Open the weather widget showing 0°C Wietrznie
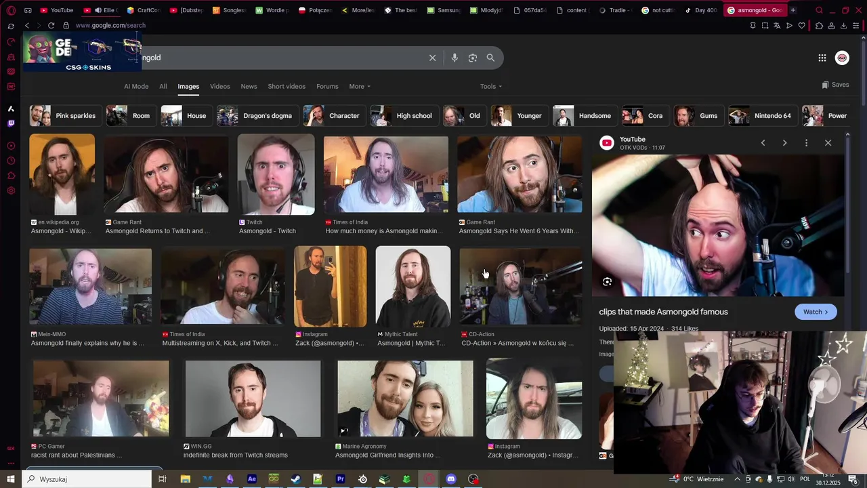Image resolution: width=867 pixels, height=488 pixels. pyautogui.click(x=696, y=479)
